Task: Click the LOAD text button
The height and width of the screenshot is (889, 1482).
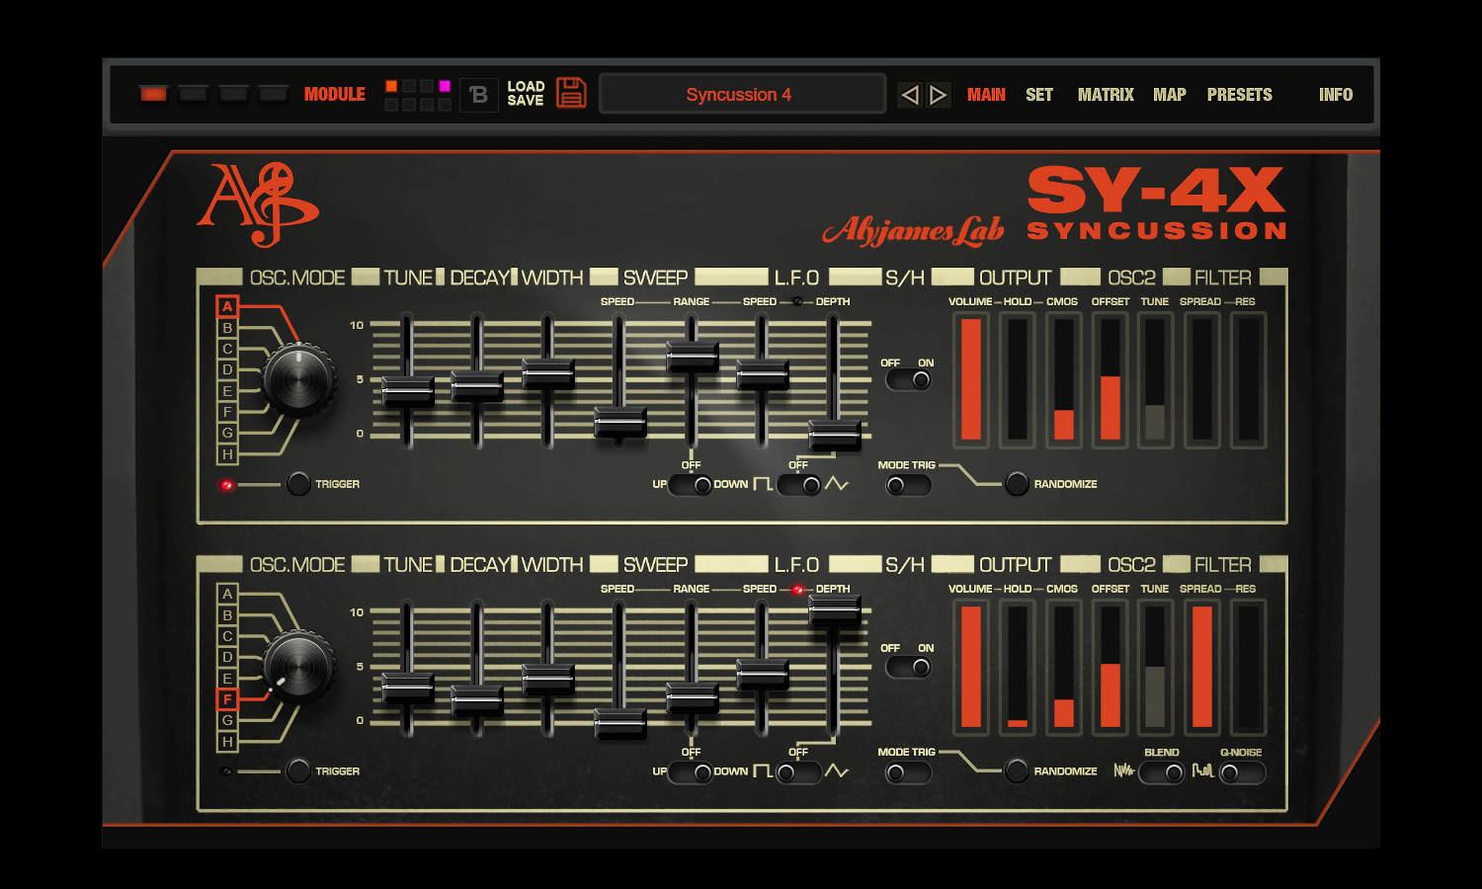Action: pyautogui.click(x=526, y=87)
